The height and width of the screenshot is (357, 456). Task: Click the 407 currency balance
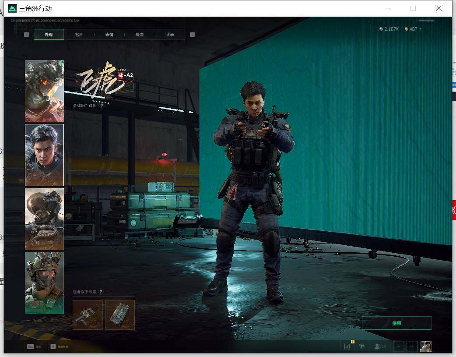point(411,29)
